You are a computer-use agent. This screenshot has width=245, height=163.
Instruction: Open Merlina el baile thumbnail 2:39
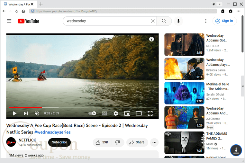184,93
